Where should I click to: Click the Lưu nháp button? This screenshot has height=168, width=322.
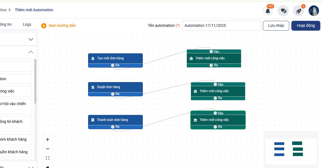276,26
